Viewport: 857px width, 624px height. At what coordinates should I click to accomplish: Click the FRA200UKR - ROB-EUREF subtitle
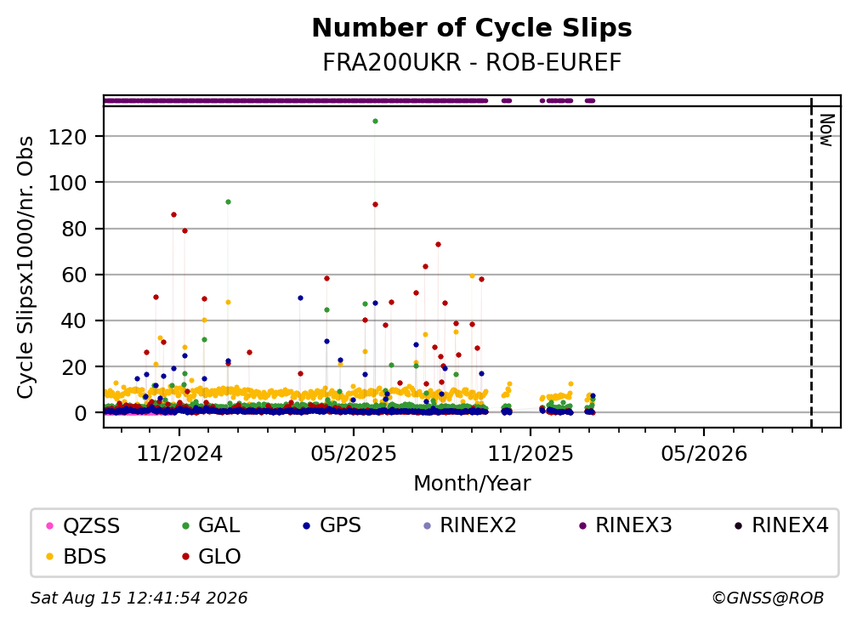pos(472,63)
